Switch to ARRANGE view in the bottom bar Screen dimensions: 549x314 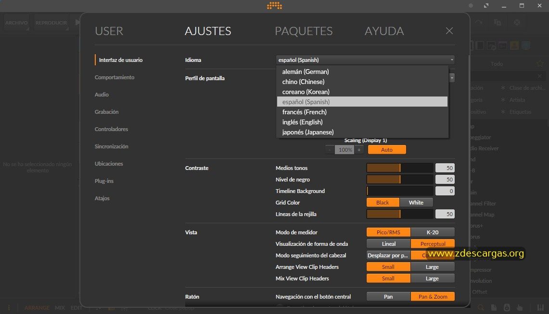(x=37, y=308)
